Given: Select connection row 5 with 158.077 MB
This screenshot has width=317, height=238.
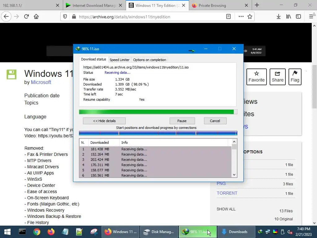Looking at the screenshot, I should [x=155, y=170].
